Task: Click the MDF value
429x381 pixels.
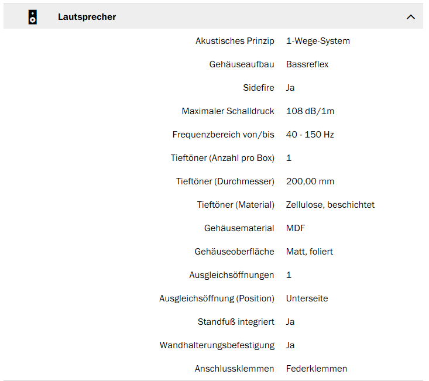Action: tap(296, 228)
